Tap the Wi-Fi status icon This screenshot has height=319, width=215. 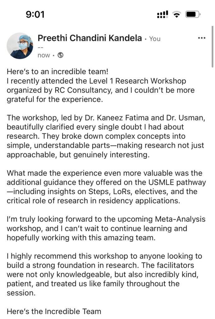pos(177,14)
